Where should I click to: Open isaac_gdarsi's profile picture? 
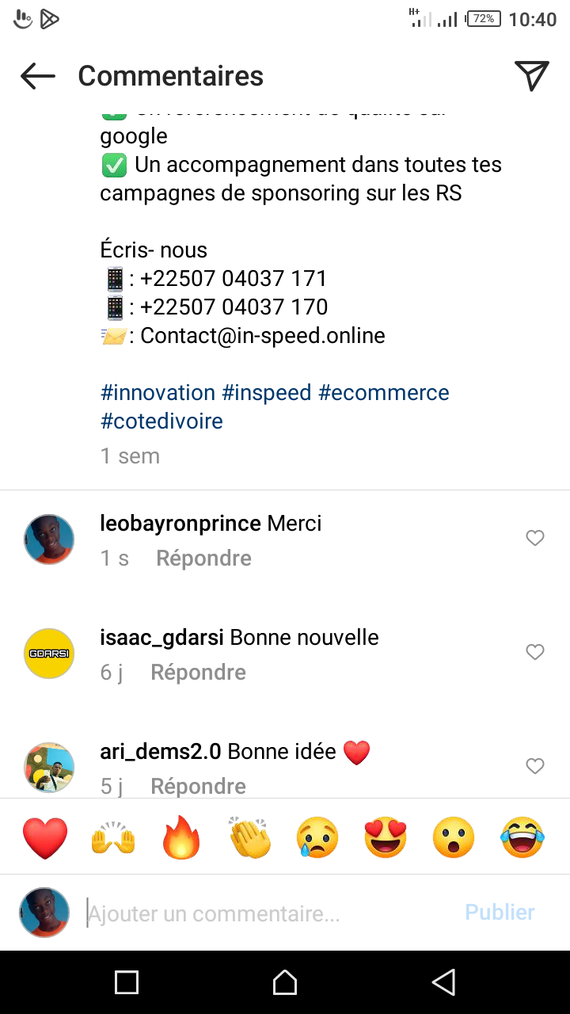tap(49, 654)
